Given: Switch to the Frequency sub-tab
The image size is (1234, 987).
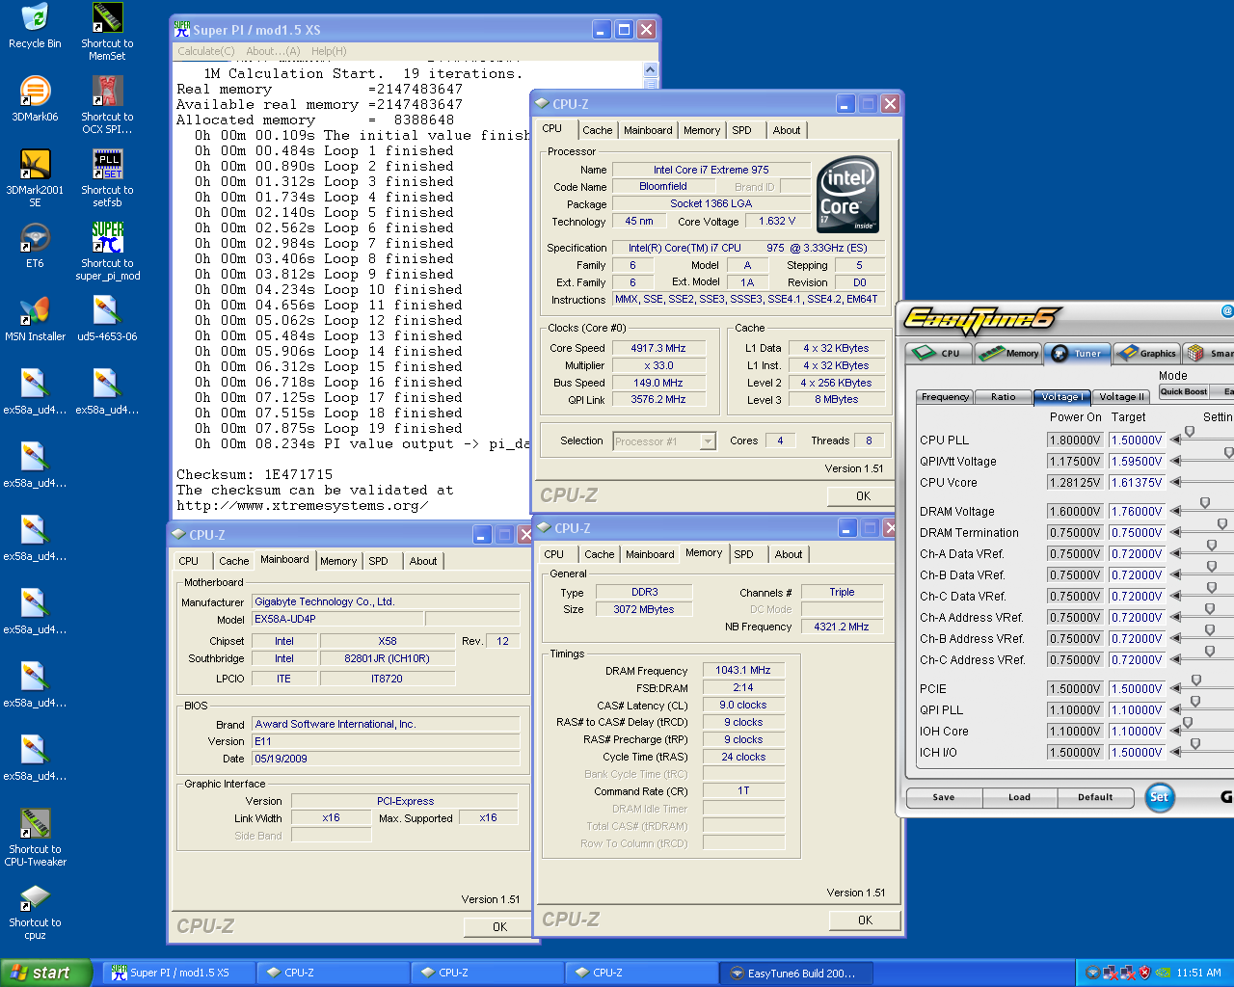Looking at the screenshot, I should [945, 396].
